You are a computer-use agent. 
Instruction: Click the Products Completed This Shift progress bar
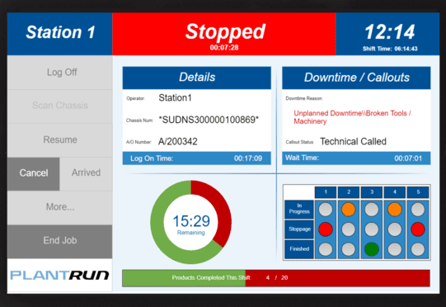276,278
